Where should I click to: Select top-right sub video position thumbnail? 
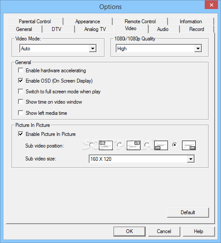coord(134,145)
